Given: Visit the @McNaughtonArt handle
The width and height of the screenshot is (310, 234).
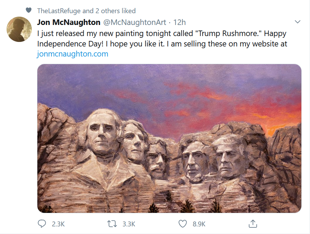Looking at the screenshot, I should click(134, 23).
